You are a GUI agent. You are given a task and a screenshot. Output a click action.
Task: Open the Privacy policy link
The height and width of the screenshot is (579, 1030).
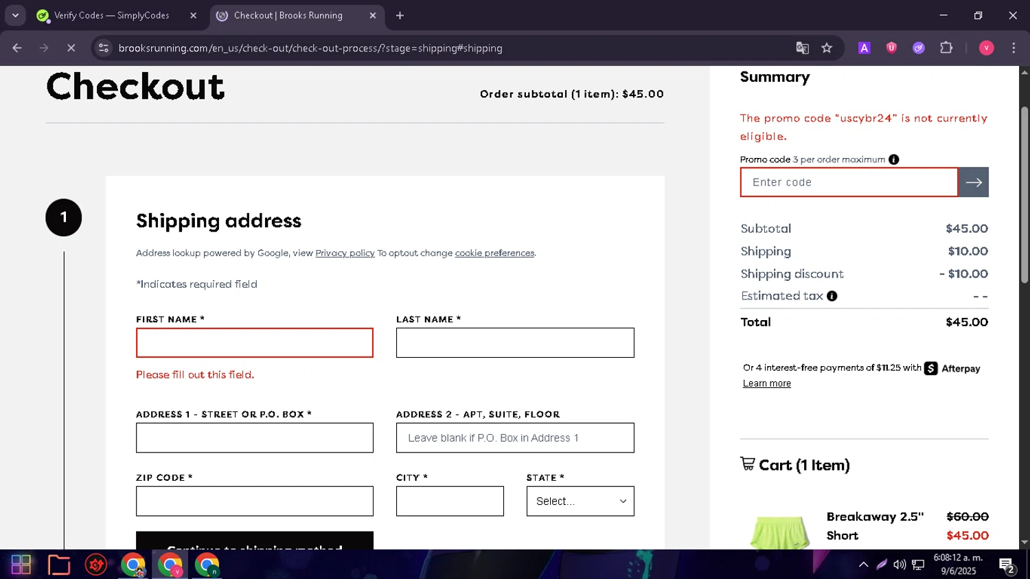point(345,253)
